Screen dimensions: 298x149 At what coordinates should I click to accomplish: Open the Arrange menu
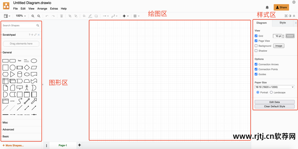[42, 9]
